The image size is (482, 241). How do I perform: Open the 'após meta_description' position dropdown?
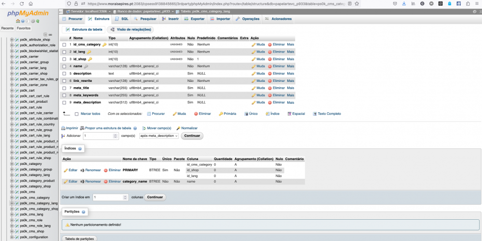pyautogui.click(x=159, y=135)
